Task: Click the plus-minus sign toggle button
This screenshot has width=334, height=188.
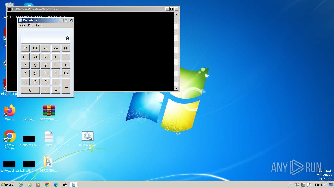Action: (x=56, y=57)
